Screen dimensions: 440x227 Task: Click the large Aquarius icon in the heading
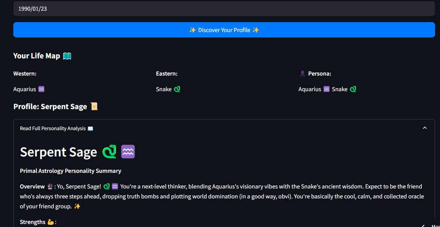point(128,152)
